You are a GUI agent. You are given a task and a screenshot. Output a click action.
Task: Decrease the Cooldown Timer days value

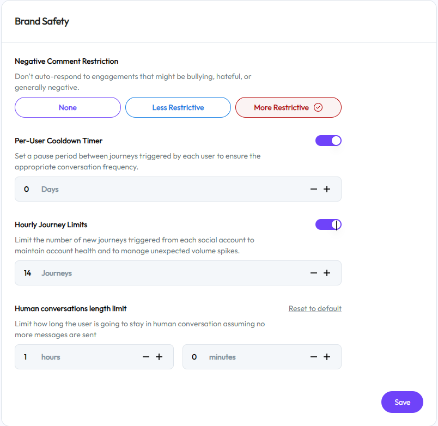coord(314,190)
